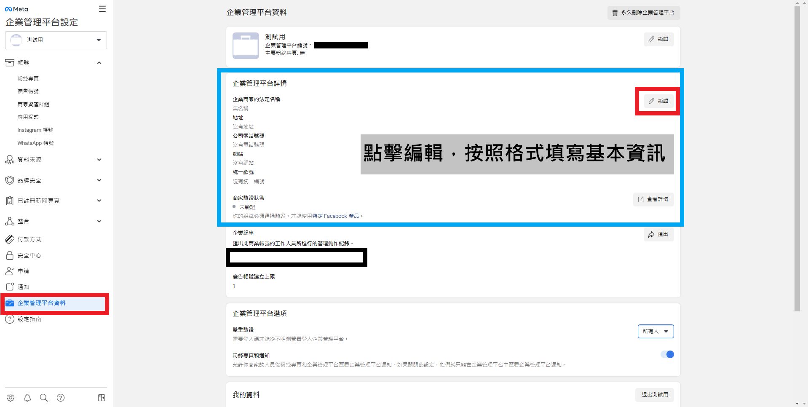Open the 雙重驗證 所有人 dropdown
The image size is (808, 407).
point(656,332)
